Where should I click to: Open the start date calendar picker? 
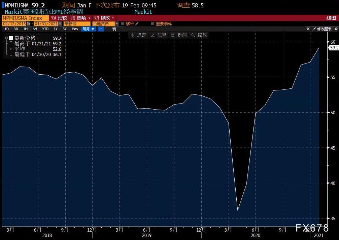click(x=28, y=24)
